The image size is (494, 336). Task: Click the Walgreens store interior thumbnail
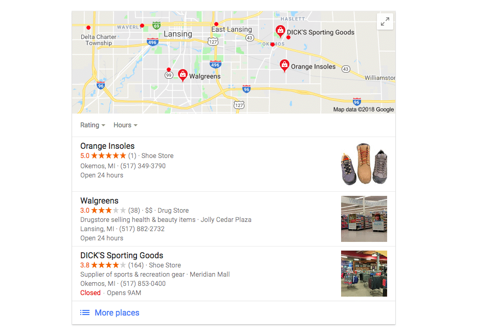pyautogui.click(x=364, y=219)
